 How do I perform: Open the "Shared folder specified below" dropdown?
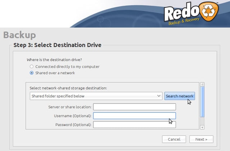(x=96, y=96)
